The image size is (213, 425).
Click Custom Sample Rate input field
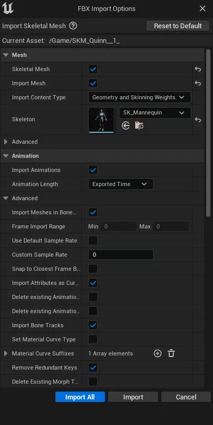click(x=121, y=255)
